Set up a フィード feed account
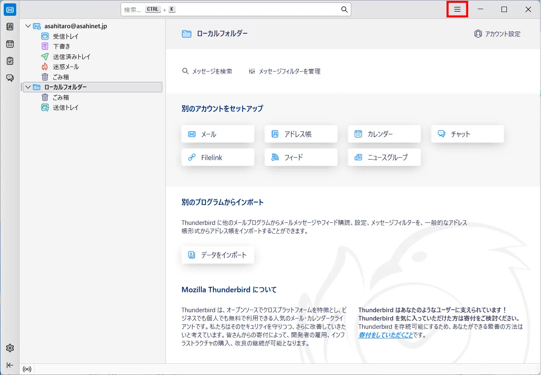541x375 pixels. point(301,157)
